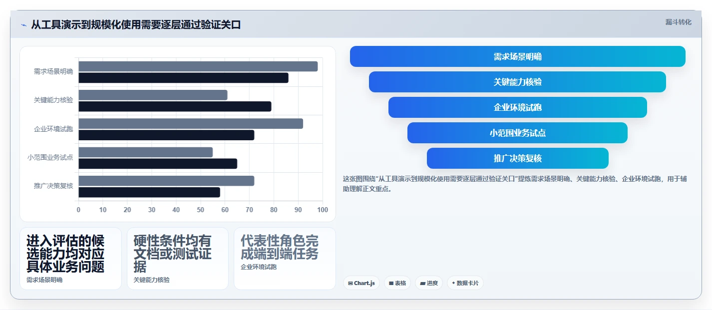Click the x-axis value 100
Screen dimensions: 712x310
pos(323,210)
